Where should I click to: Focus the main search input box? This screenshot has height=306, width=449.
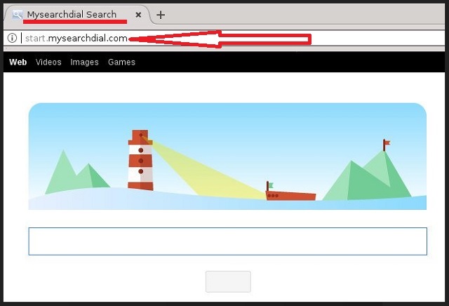point(227,241)
